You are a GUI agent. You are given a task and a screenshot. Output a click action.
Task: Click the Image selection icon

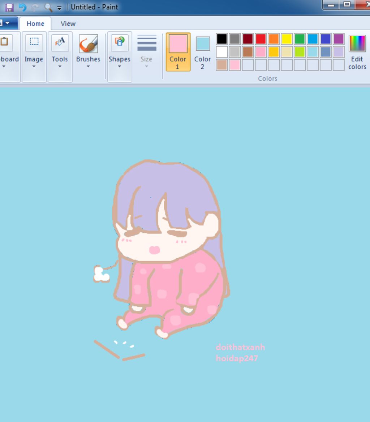click(34, 42)
